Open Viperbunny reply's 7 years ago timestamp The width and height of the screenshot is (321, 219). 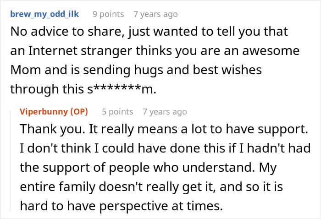[x=165, y=112]
